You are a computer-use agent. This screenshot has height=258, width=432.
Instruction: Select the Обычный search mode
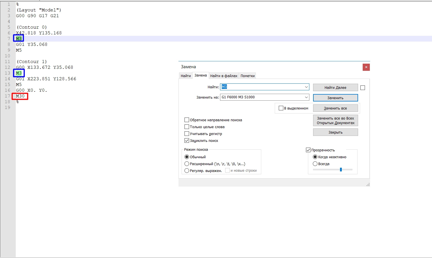tap(187, 157)
